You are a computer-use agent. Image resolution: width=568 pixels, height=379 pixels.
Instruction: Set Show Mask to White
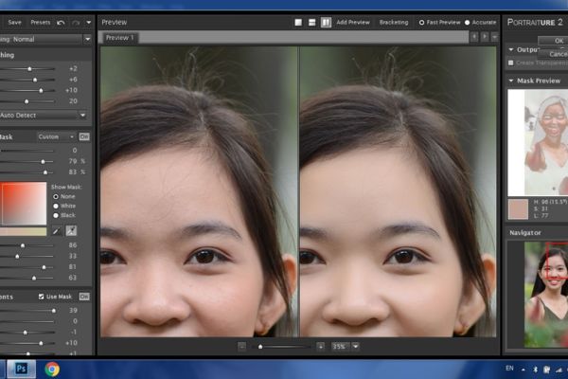(56, 206)
